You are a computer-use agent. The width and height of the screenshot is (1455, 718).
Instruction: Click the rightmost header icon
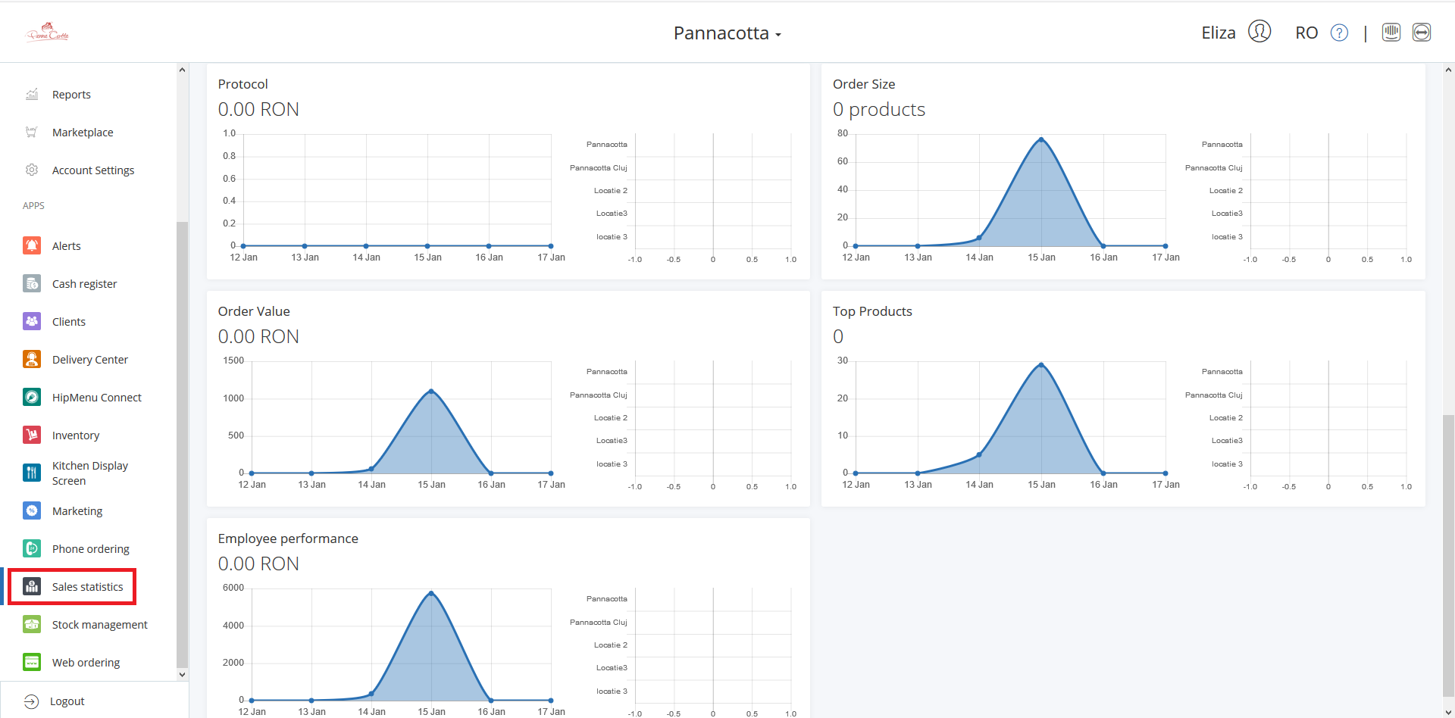(x=1422, y=32)
